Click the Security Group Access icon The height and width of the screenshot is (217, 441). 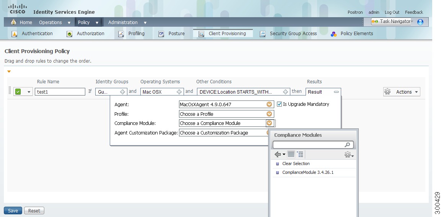[262, 34]
